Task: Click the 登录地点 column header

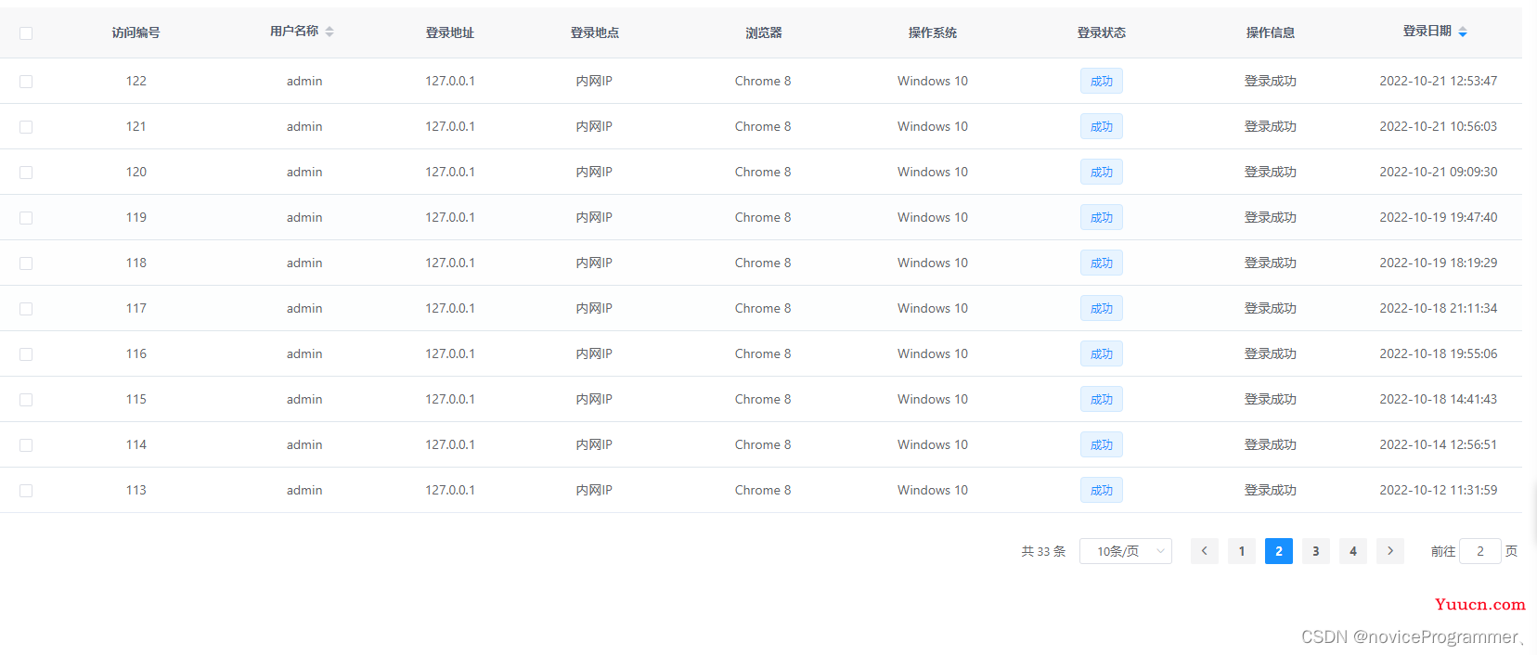Action: coord(595,32)
